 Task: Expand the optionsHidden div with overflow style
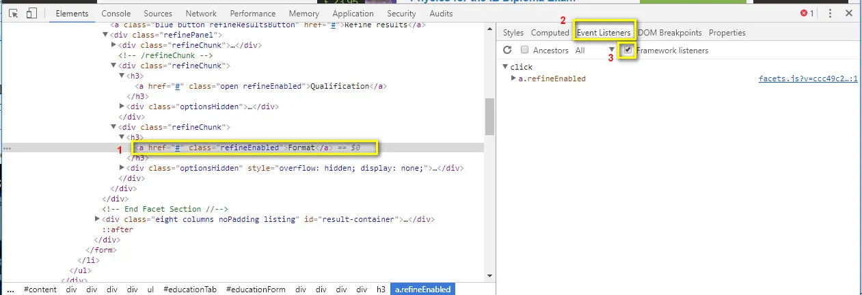(122, 168)
